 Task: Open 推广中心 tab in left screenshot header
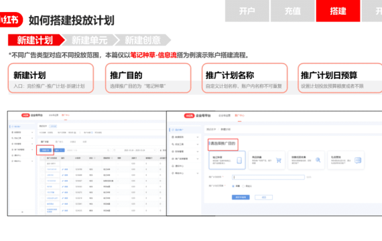pyautogui.click(x=66, y=115)
